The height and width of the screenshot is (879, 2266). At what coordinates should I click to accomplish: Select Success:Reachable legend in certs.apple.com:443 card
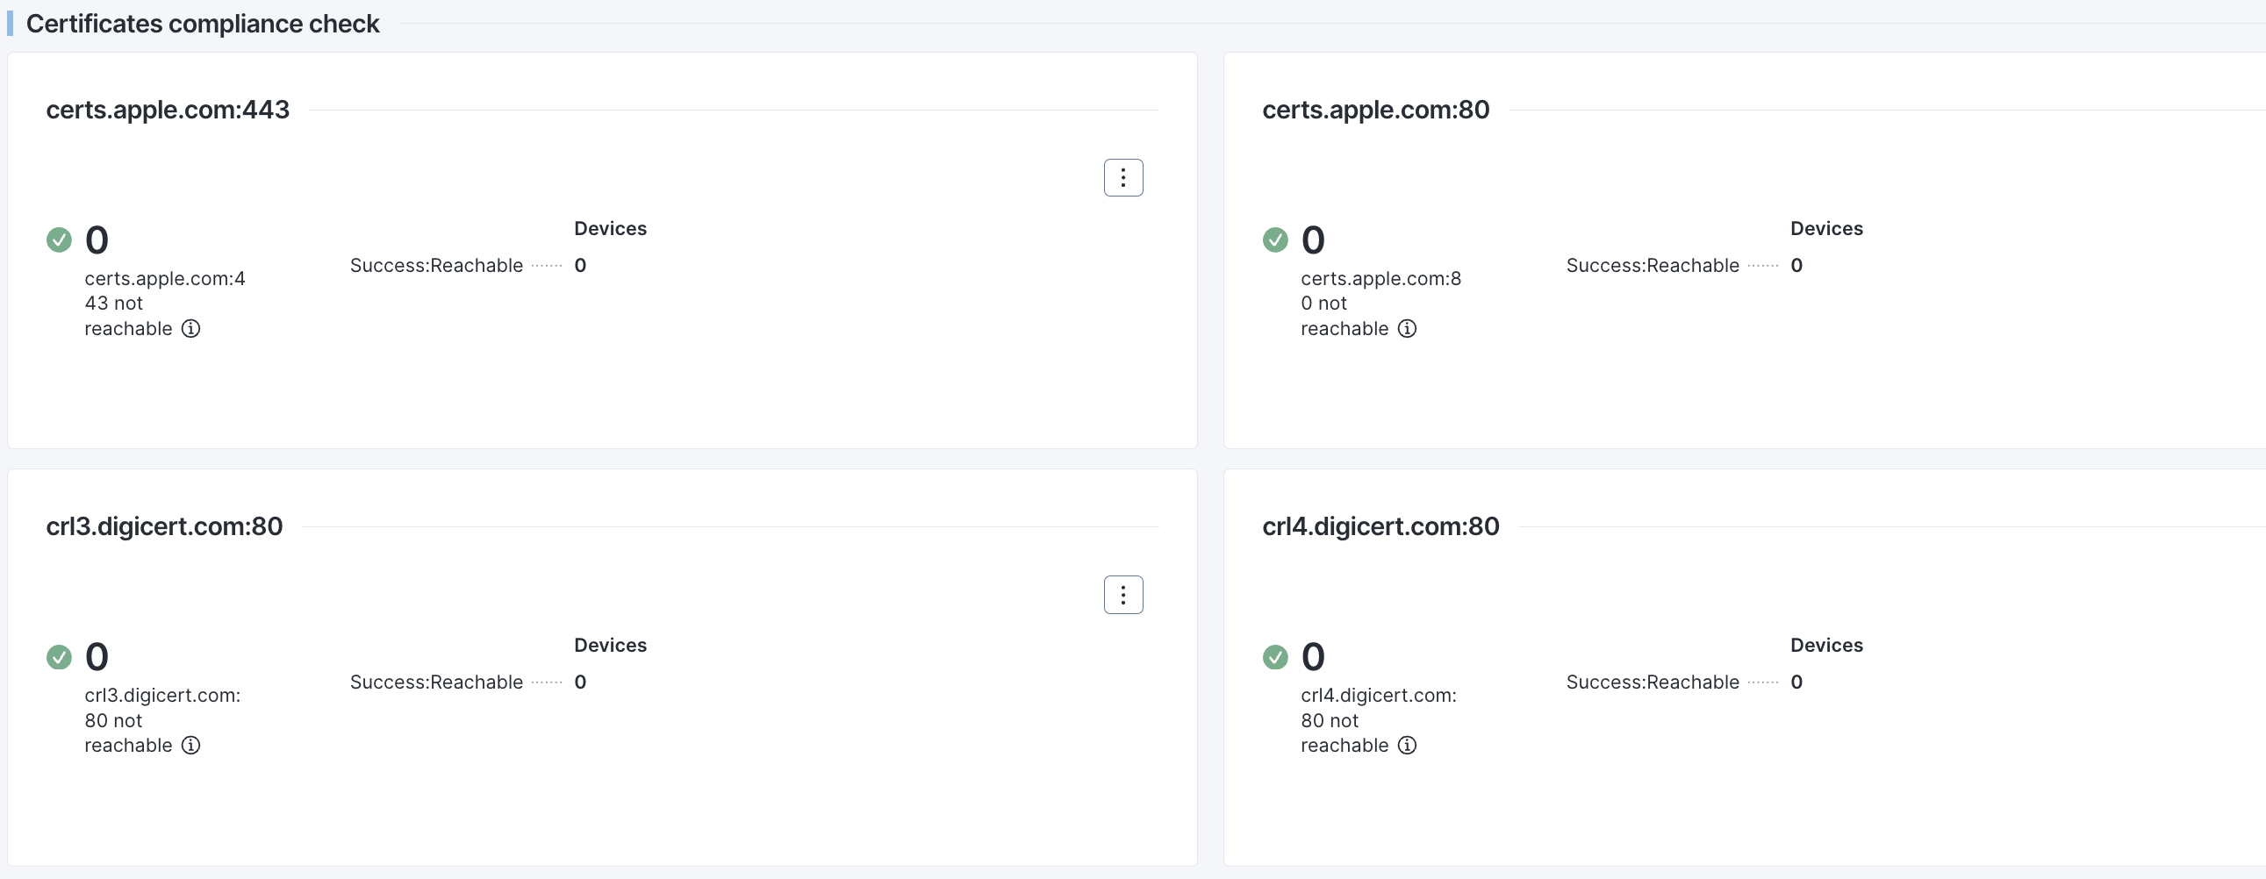pyautogui.click(x=436, y=266)
